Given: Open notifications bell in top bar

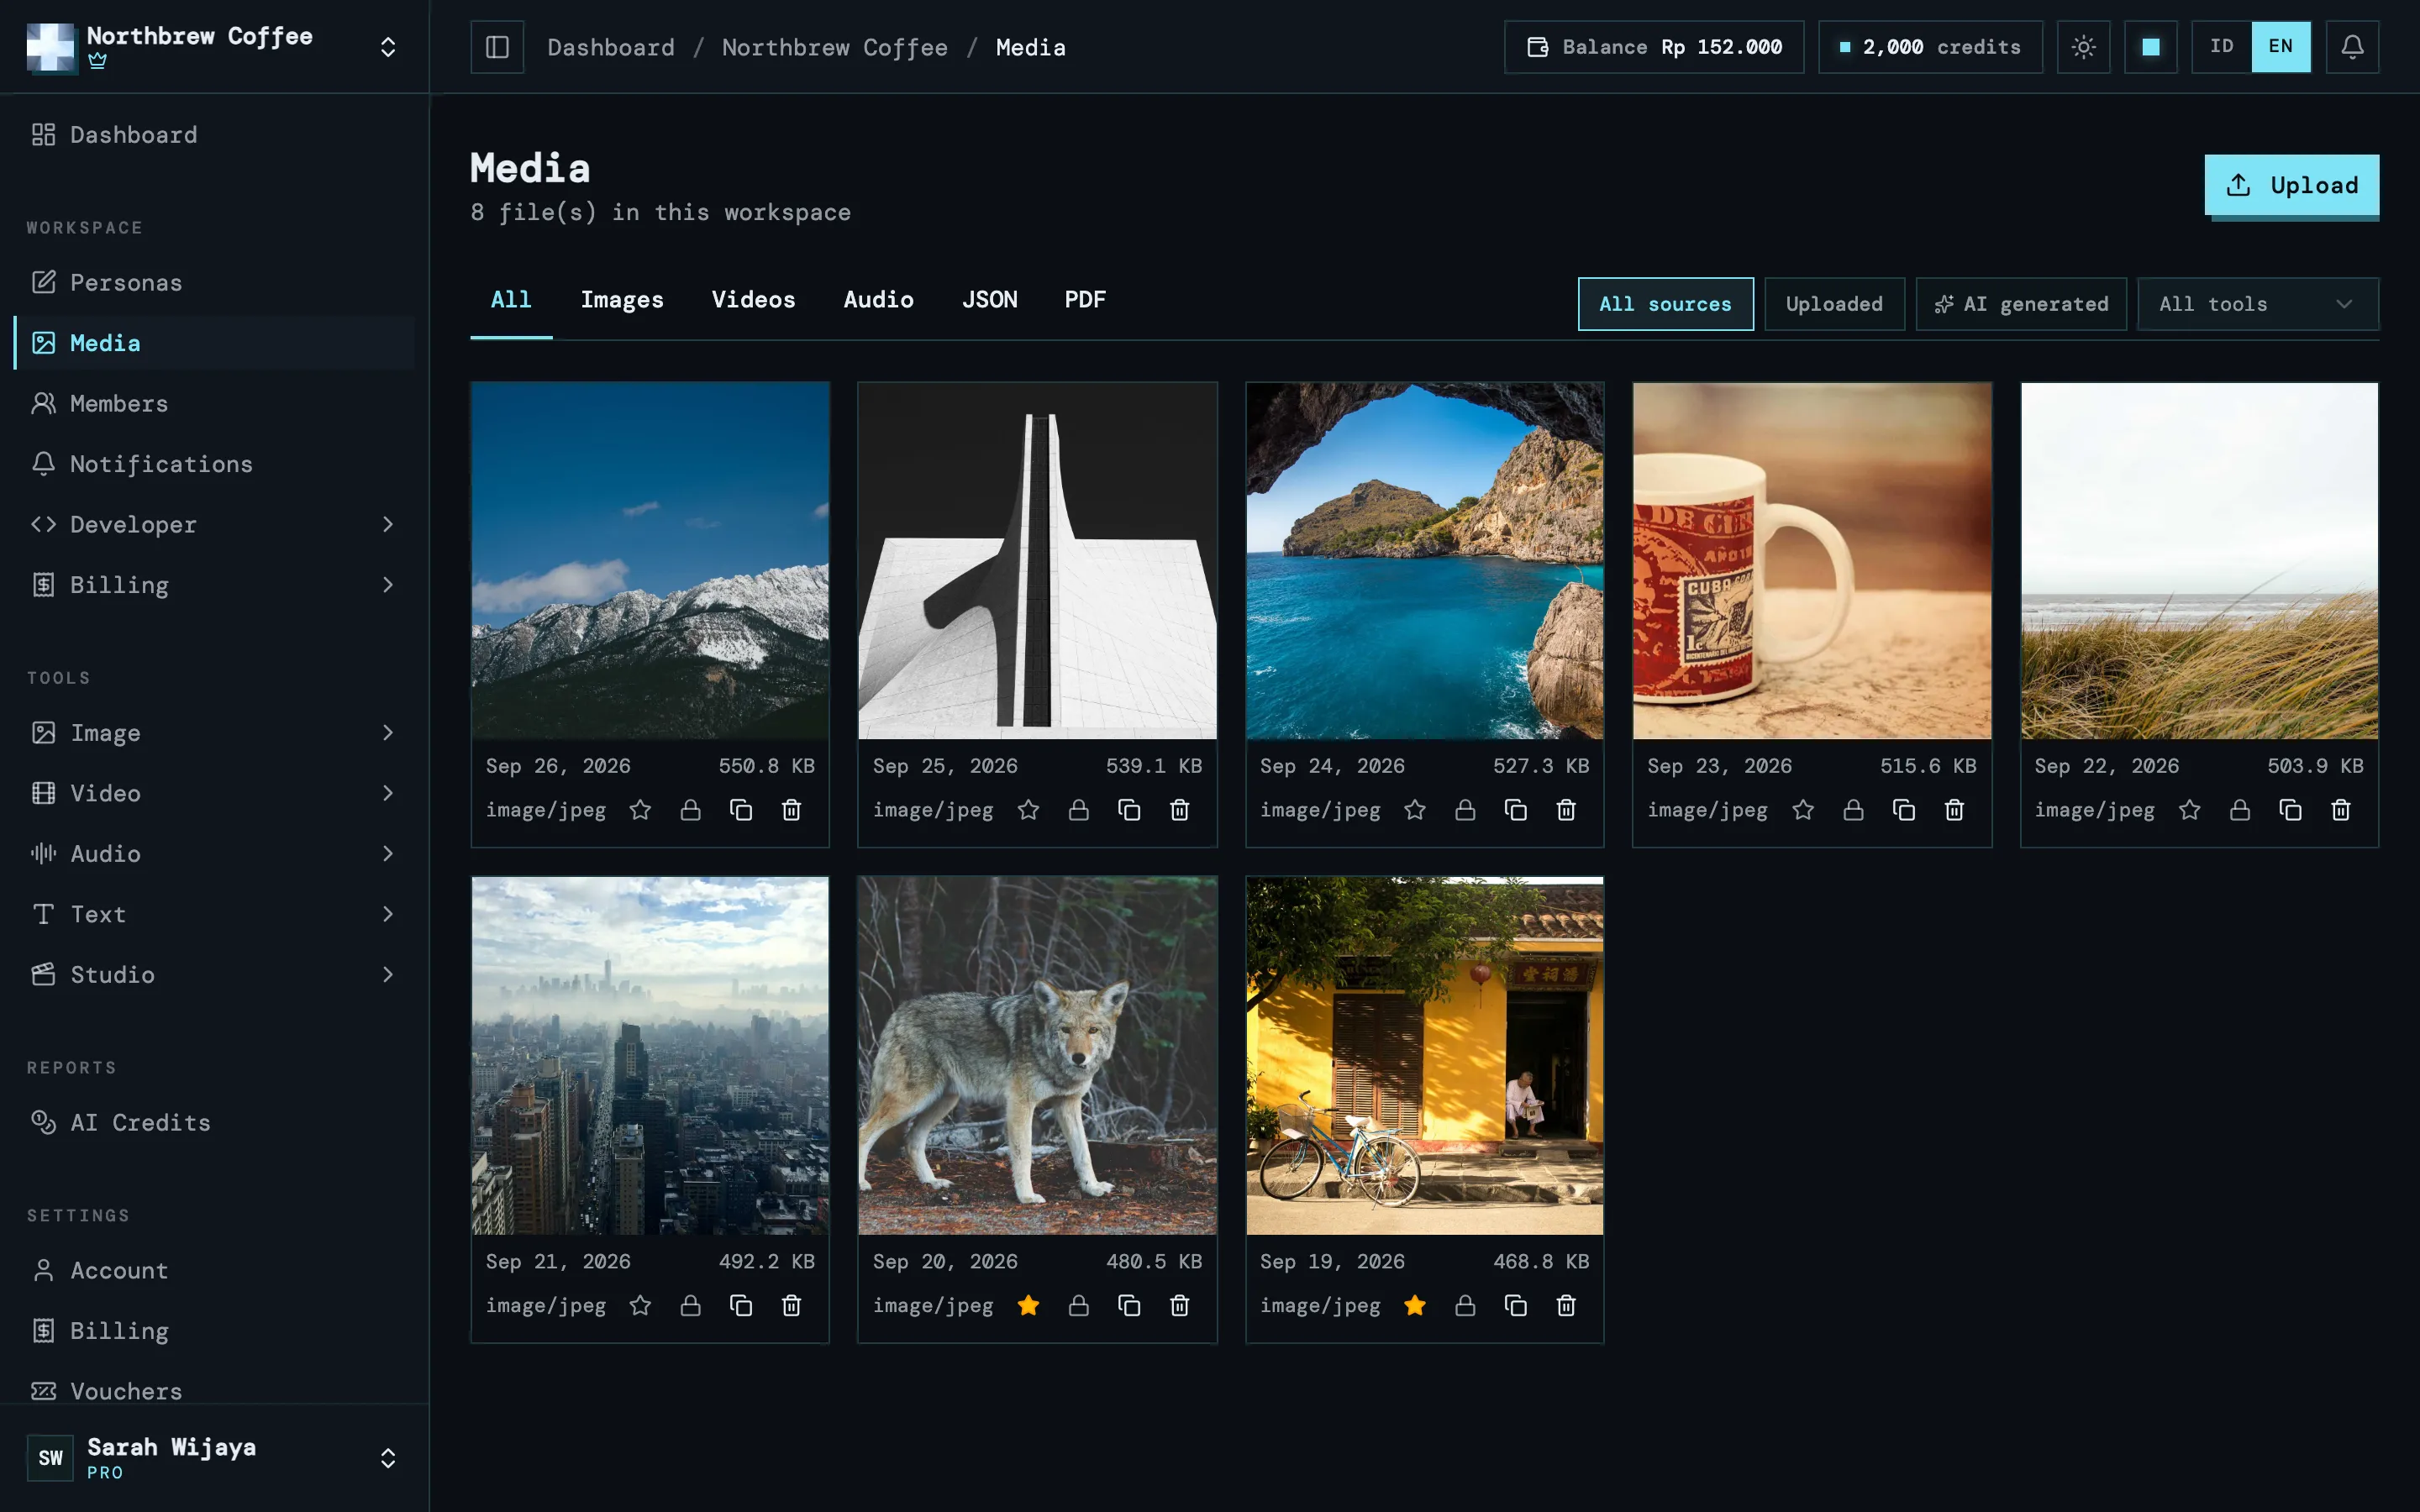Looking at the screenshot, I should click(2352, 47).
